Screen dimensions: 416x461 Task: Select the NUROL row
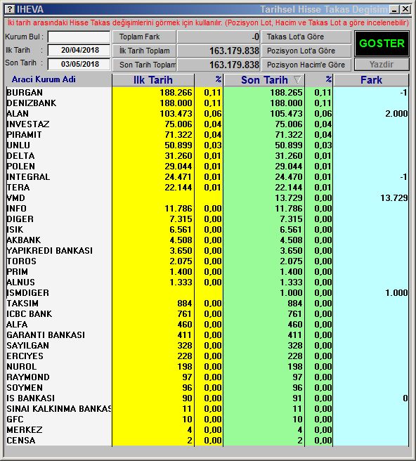point(207,367)
